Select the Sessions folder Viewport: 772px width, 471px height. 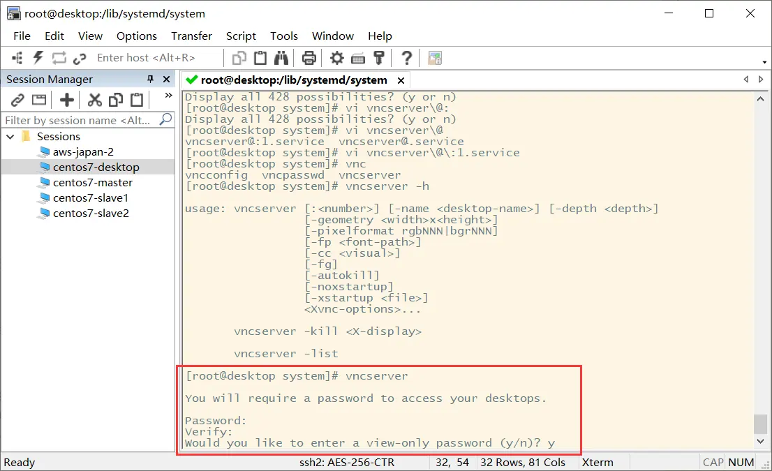tap(58, 136)
